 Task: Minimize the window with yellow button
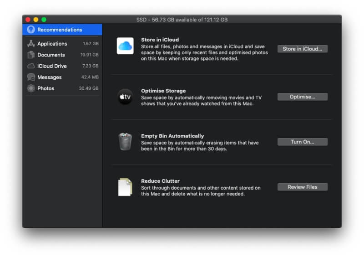(x=36, y=20)
